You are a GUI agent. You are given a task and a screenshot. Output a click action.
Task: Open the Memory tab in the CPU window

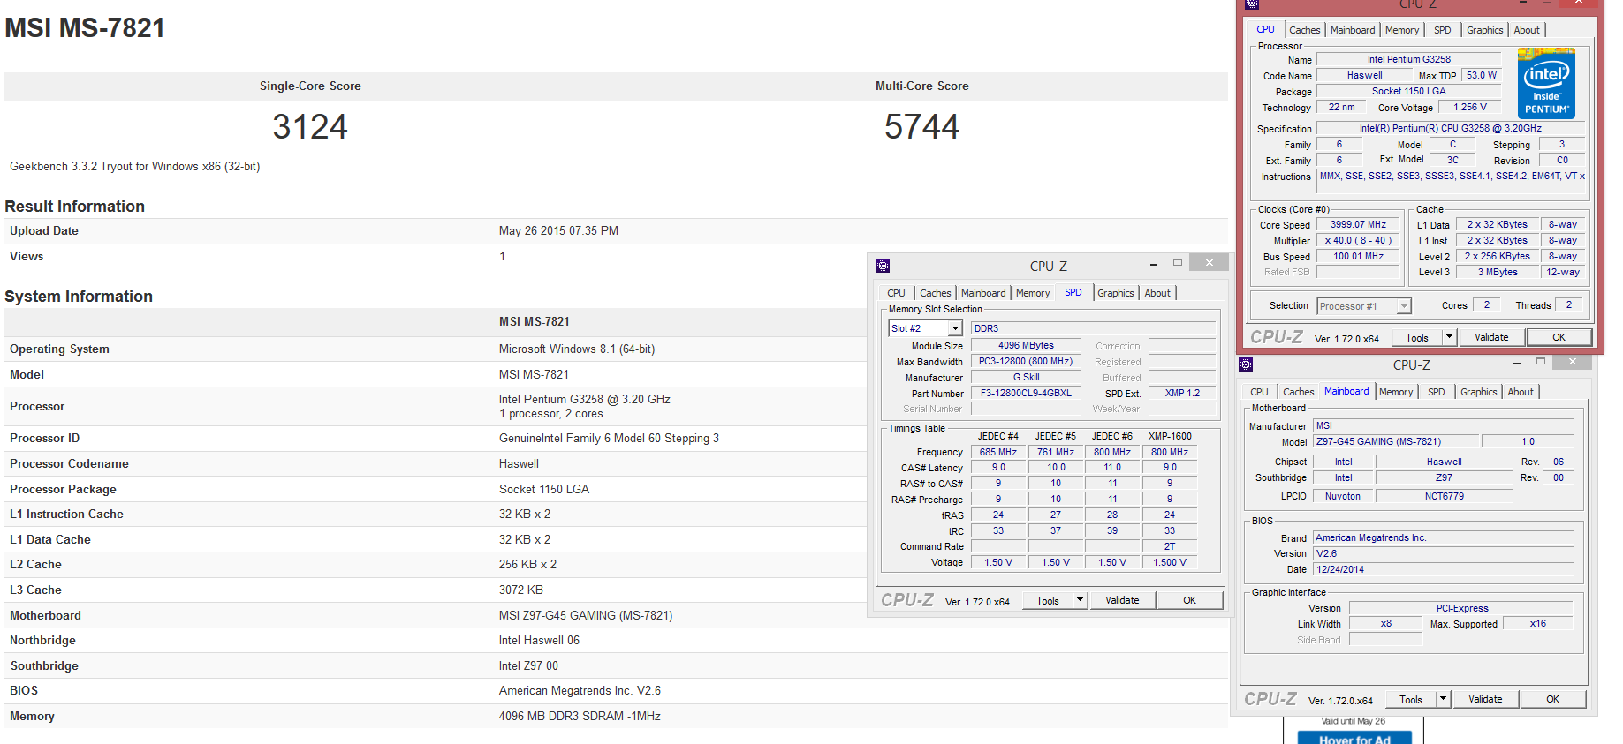(x=1402, y=30)
